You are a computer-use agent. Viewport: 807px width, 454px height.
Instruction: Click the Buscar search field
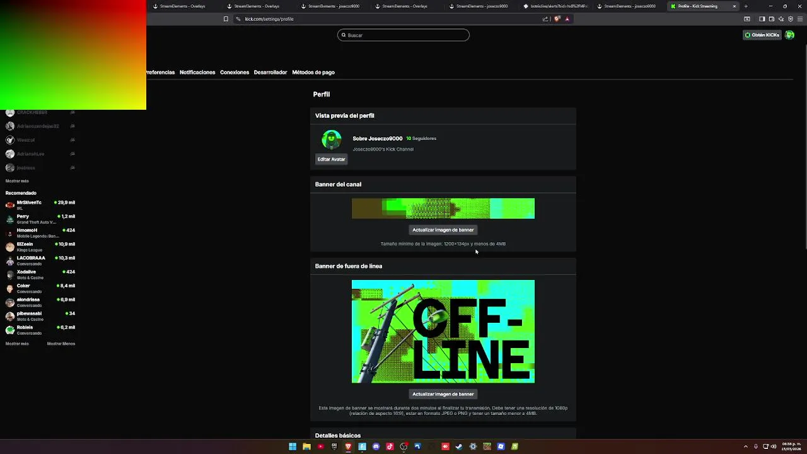403,35
